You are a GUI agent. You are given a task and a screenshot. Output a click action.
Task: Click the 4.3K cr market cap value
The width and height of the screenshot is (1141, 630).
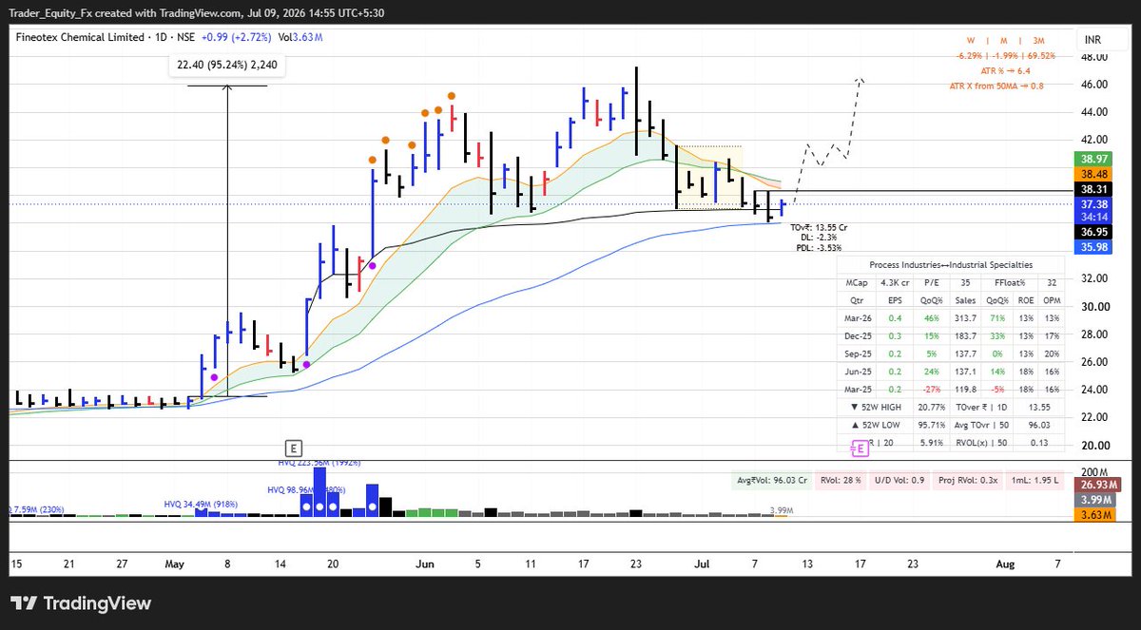pos(896,283)
